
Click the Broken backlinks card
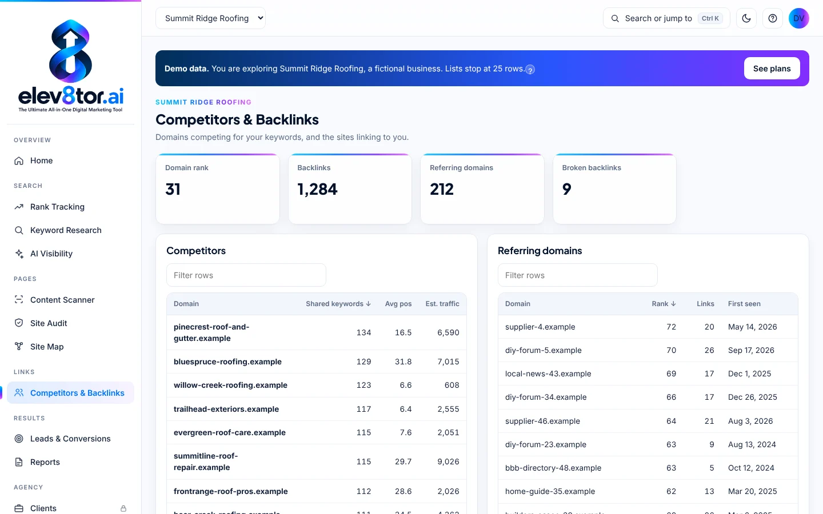coord(615,189)
